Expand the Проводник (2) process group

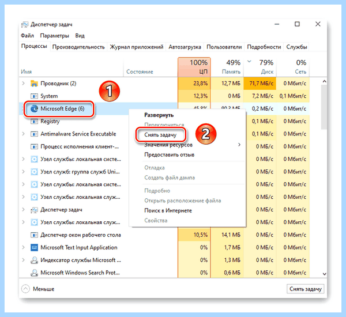pyautogui.click(x=24, y=84)
